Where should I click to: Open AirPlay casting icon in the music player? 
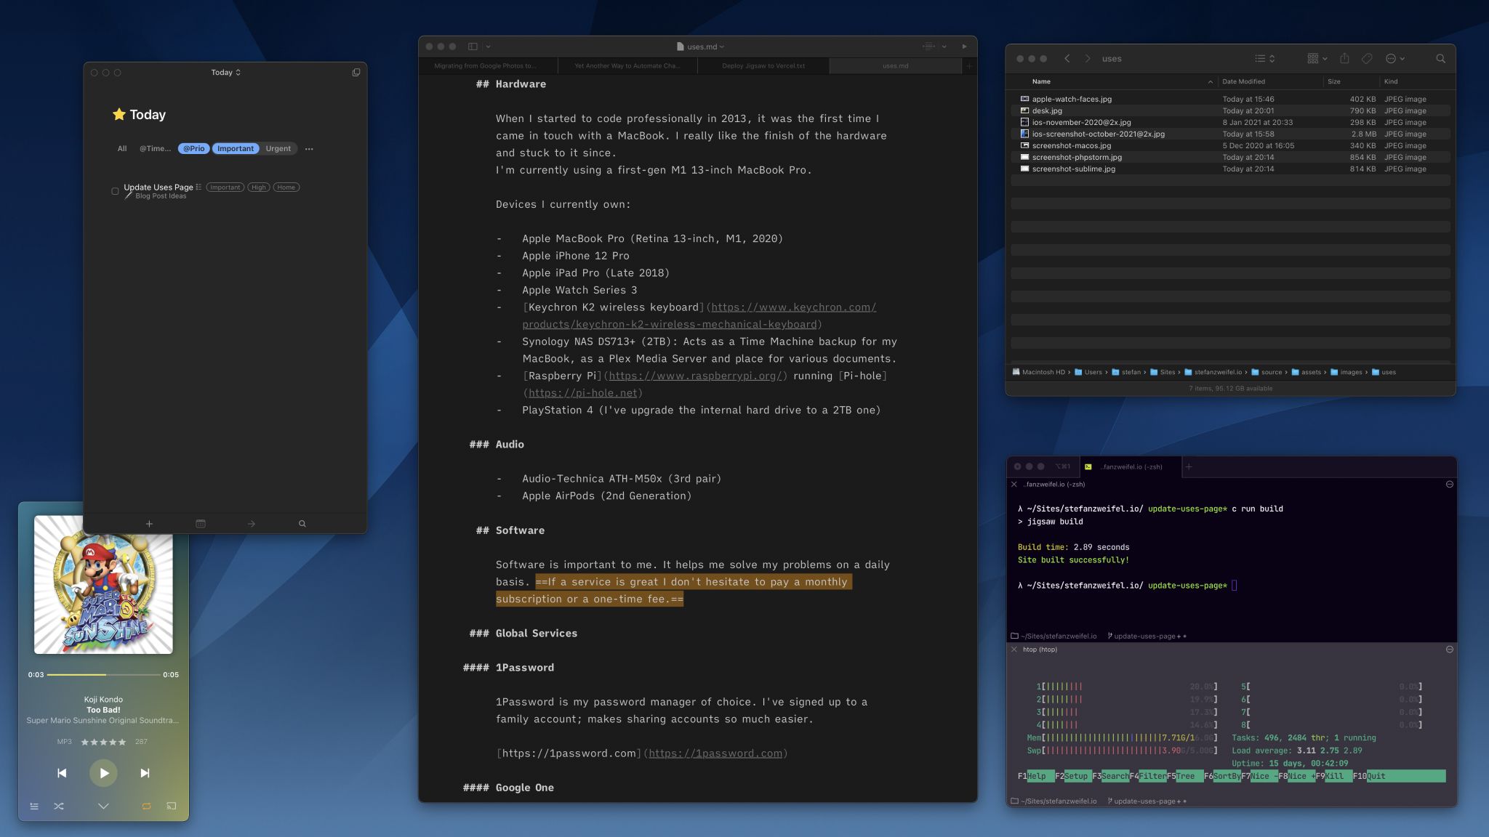172,806
